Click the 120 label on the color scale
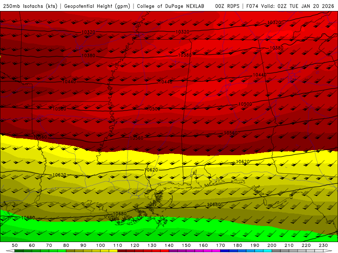The image size is (338, 253). coord(135,245)
